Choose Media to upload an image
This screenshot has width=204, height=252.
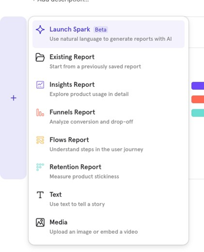pos(58,222)
